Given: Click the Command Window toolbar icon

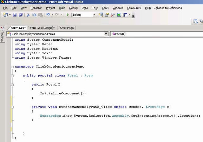Looking at the screenshot, I should point(125,15).
